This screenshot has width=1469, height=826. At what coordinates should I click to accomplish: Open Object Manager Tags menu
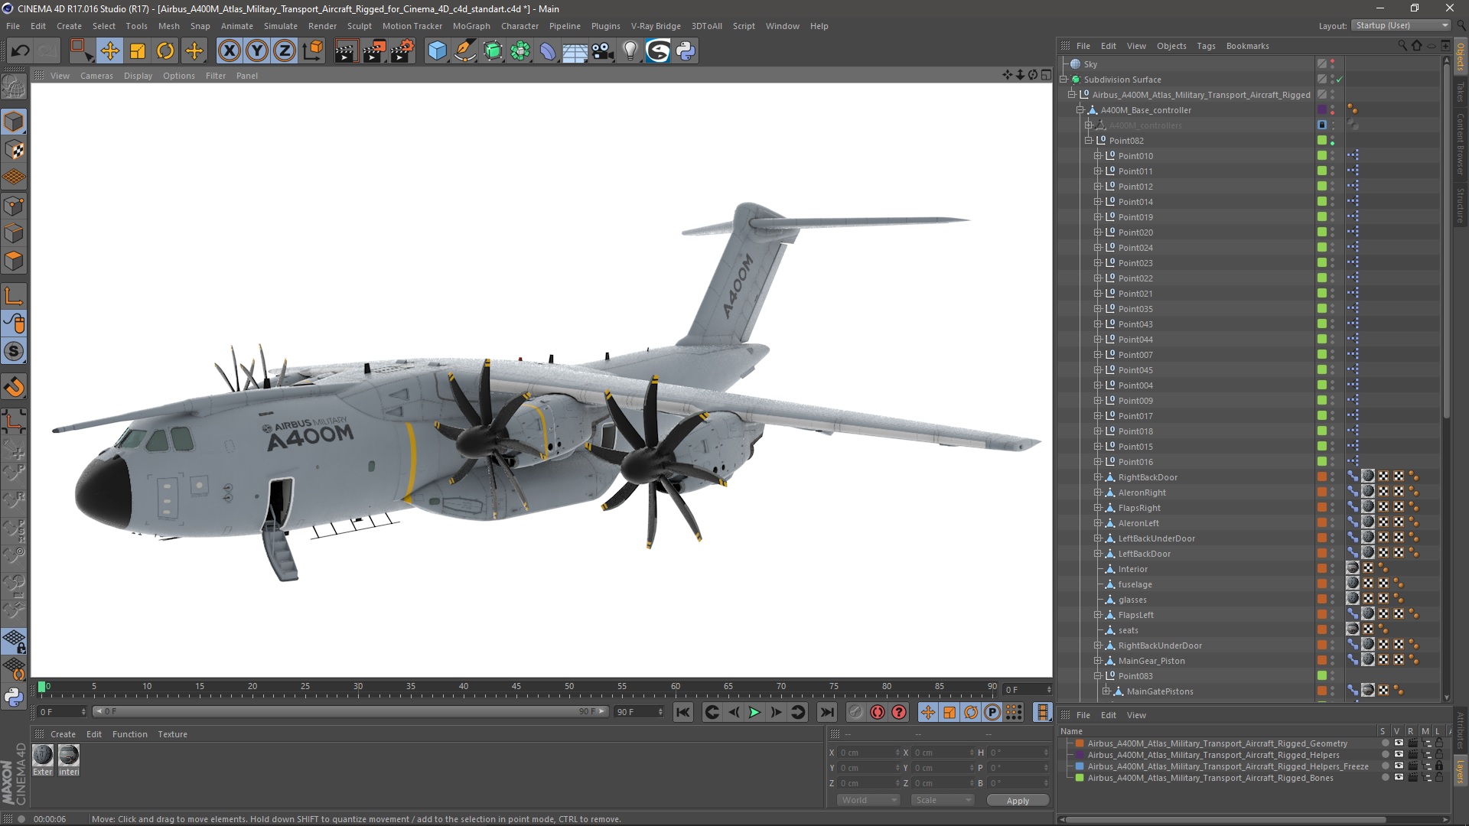pyautogui.click(x=1206, y=46)
